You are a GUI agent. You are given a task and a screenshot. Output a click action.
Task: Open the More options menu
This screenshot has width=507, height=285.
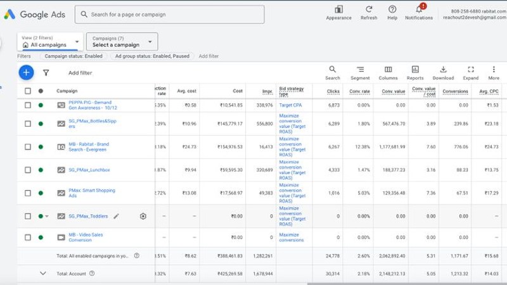coord(494,73)
